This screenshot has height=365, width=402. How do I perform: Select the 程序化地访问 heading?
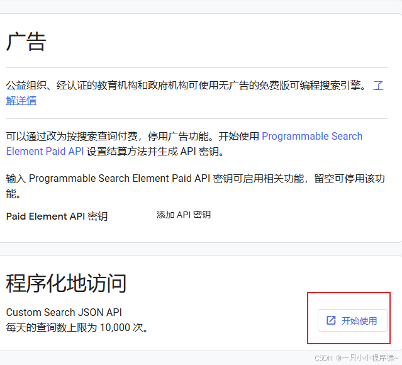click(x=66, y=283)
